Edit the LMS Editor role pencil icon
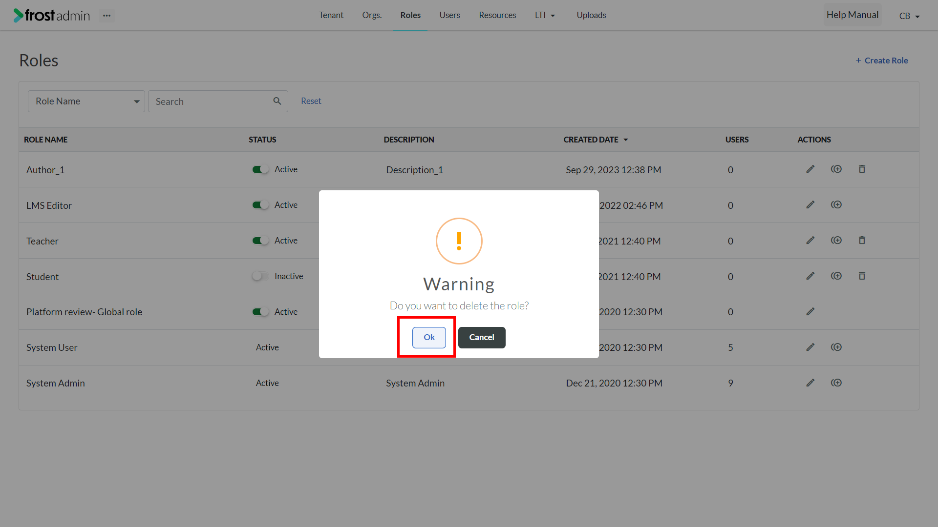This screenshot has height=527, width=938. (810, 204)
